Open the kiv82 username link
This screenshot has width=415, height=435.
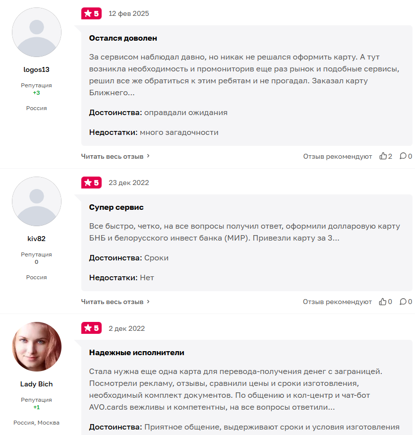[37, 239]
